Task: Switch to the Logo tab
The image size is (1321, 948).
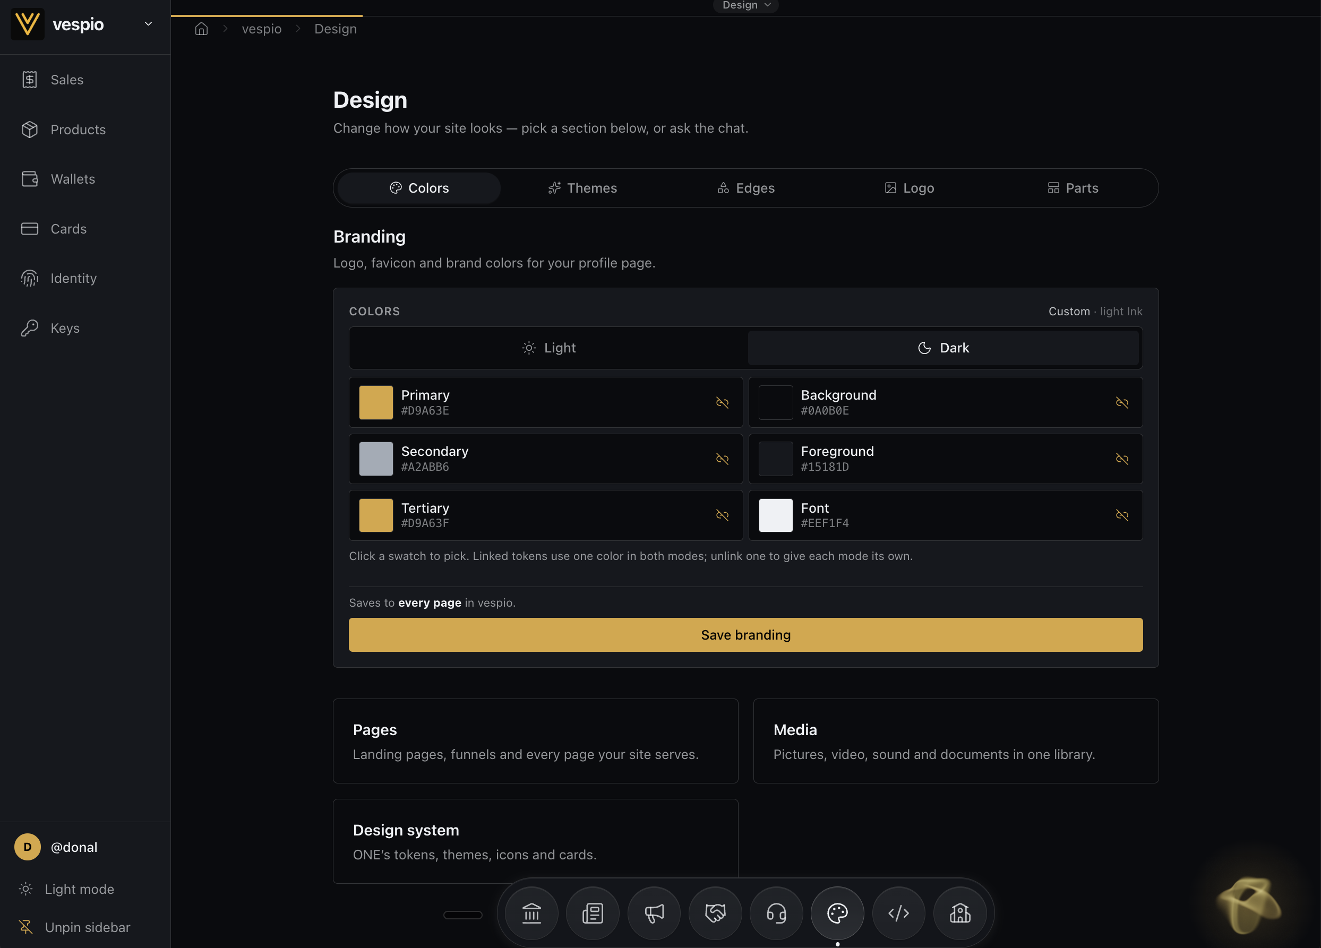Action: click(x=909, y=188)
